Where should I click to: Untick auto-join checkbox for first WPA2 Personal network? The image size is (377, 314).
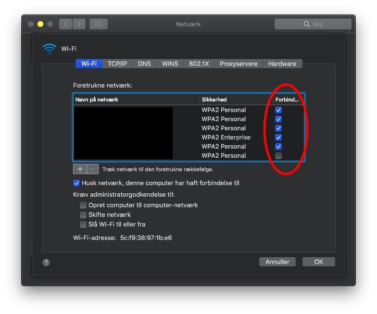278,110
